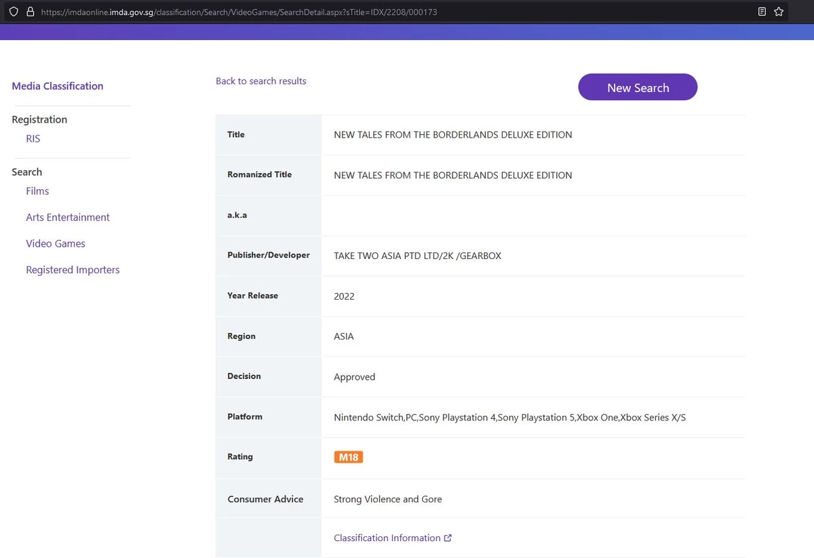Click the Search section heading
814x558 pixels.
(x=27, y=172)
